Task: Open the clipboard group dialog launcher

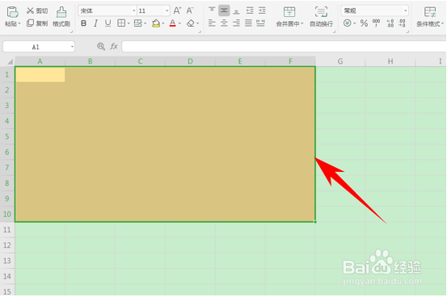Action: click(x=71, y=31)
